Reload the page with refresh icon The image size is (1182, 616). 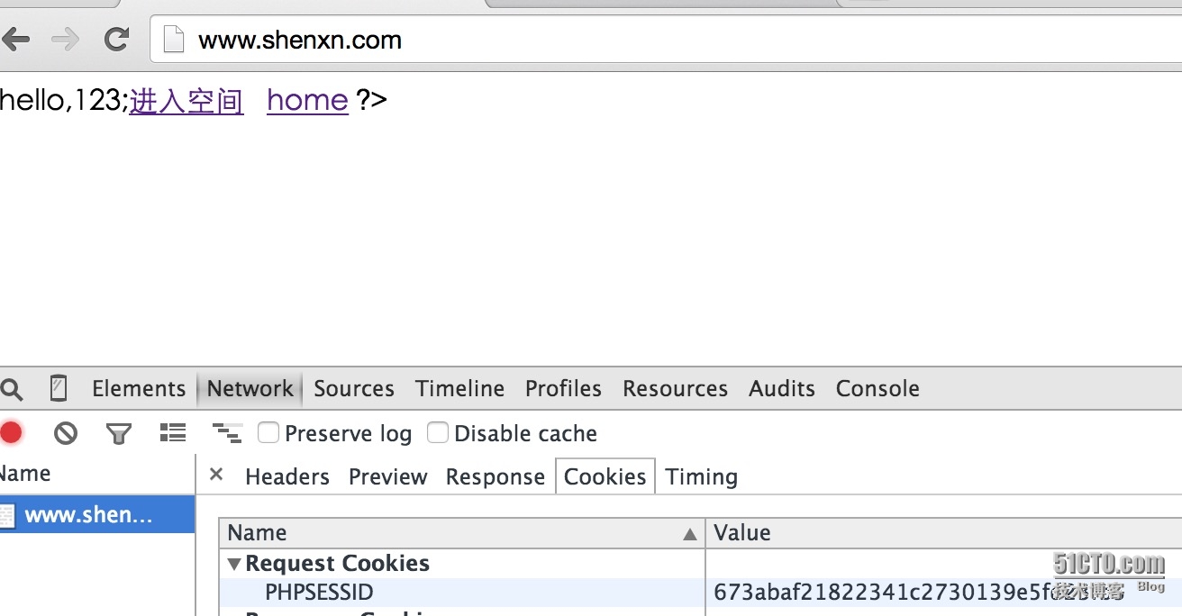click(x=116, y=40)
